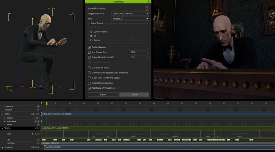Click the Transform track close icon

(38, 110)
